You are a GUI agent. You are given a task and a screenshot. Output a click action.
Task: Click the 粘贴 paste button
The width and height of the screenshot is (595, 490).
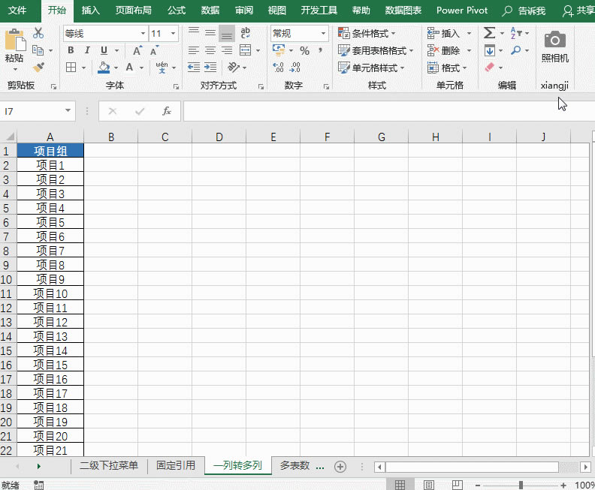click(x=14, y=50)
